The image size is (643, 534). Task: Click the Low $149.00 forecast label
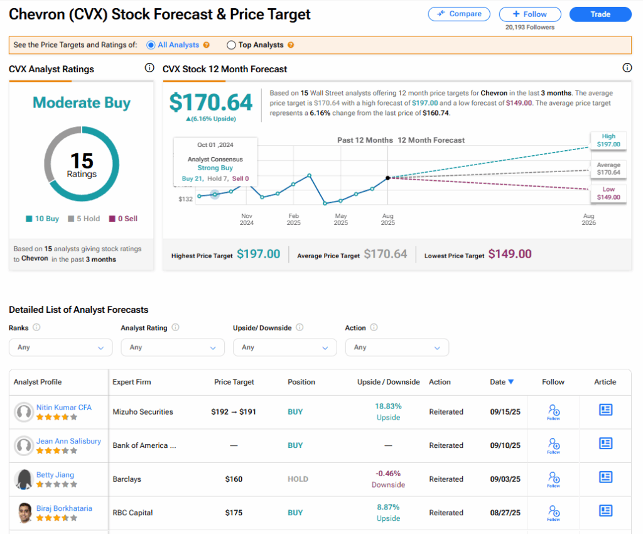click(x=608, y=193)
